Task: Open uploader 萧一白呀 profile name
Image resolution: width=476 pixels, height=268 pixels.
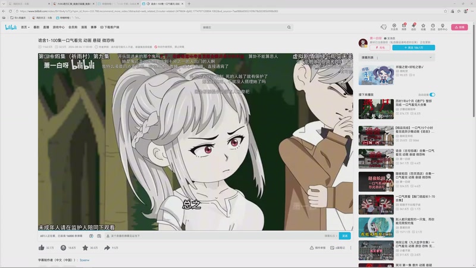Action: [375, 39]
